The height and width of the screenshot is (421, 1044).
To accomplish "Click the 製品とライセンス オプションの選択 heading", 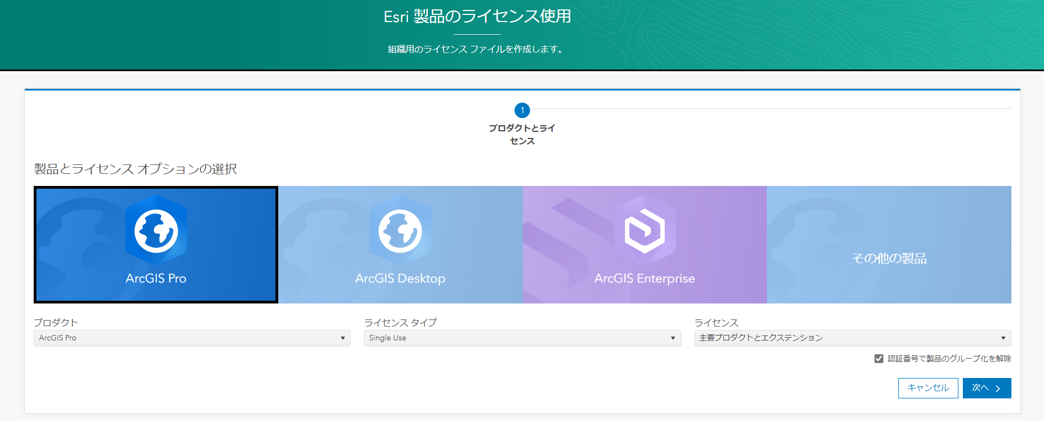I will pyautogui.click(x=135, y=169).
